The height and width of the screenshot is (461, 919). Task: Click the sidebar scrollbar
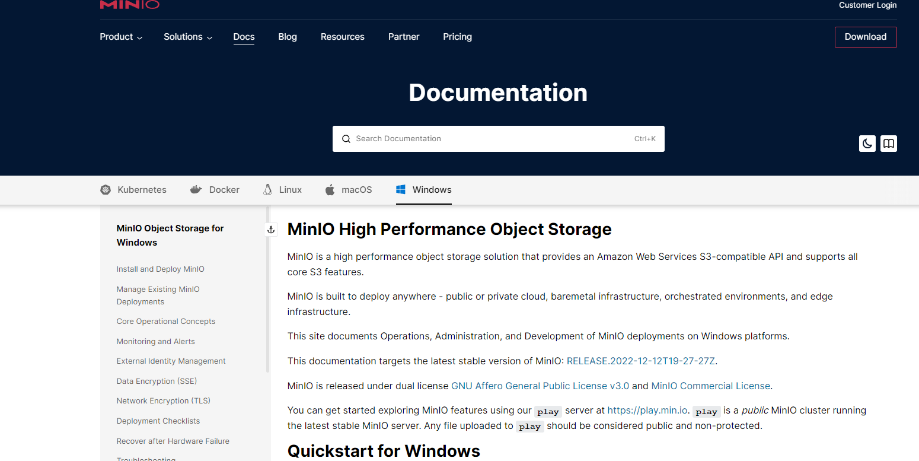pos(268,290)
